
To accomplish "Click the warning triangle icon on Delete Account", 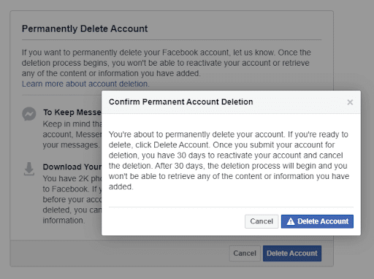I will (x=291, y=221).
